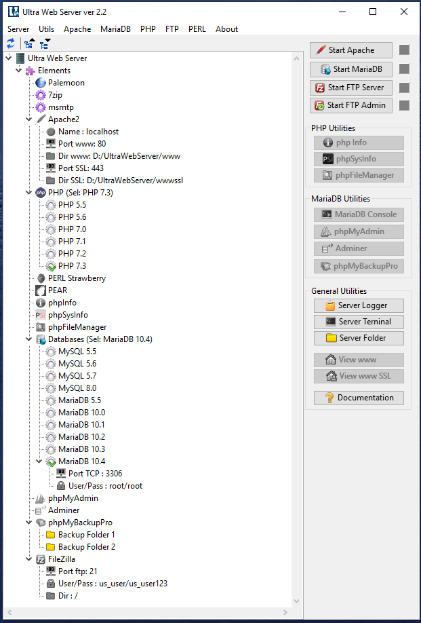Click the Elements puzzle piece icon
The height and width of the screenshot is (623, 421).
[30, 71]
